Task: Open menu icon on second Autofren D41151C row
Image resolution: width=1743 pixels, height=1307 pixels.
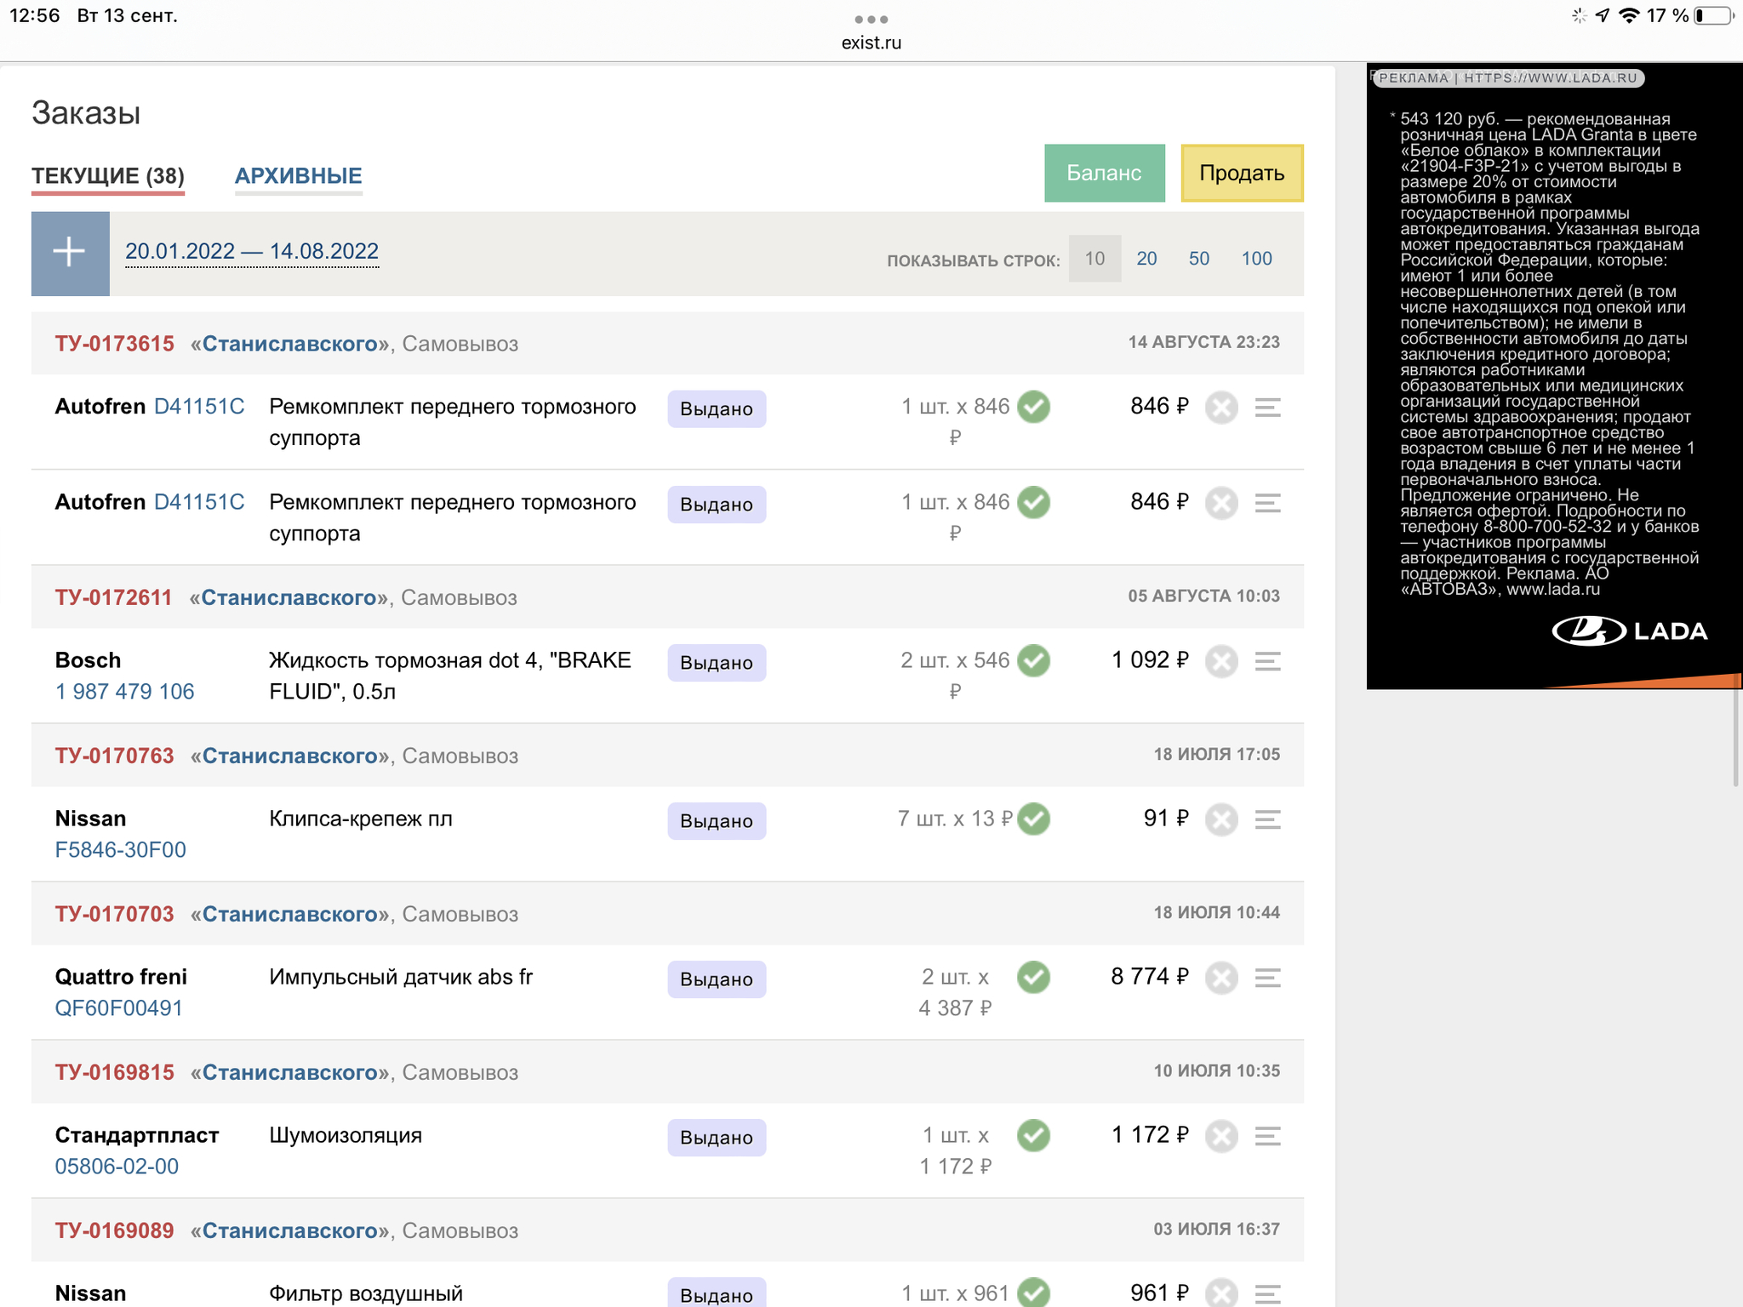Action: 1267,503
